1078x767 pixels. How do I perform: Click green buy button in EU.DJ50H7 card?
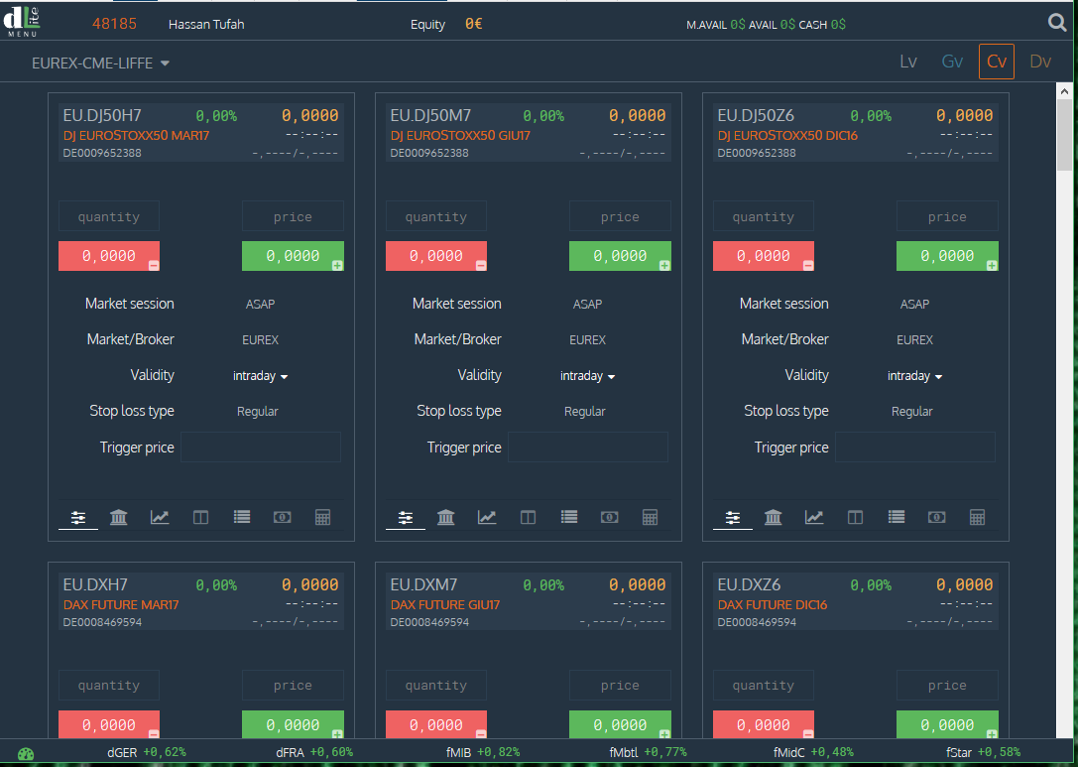pyautogui.click(x=293, y=256)
